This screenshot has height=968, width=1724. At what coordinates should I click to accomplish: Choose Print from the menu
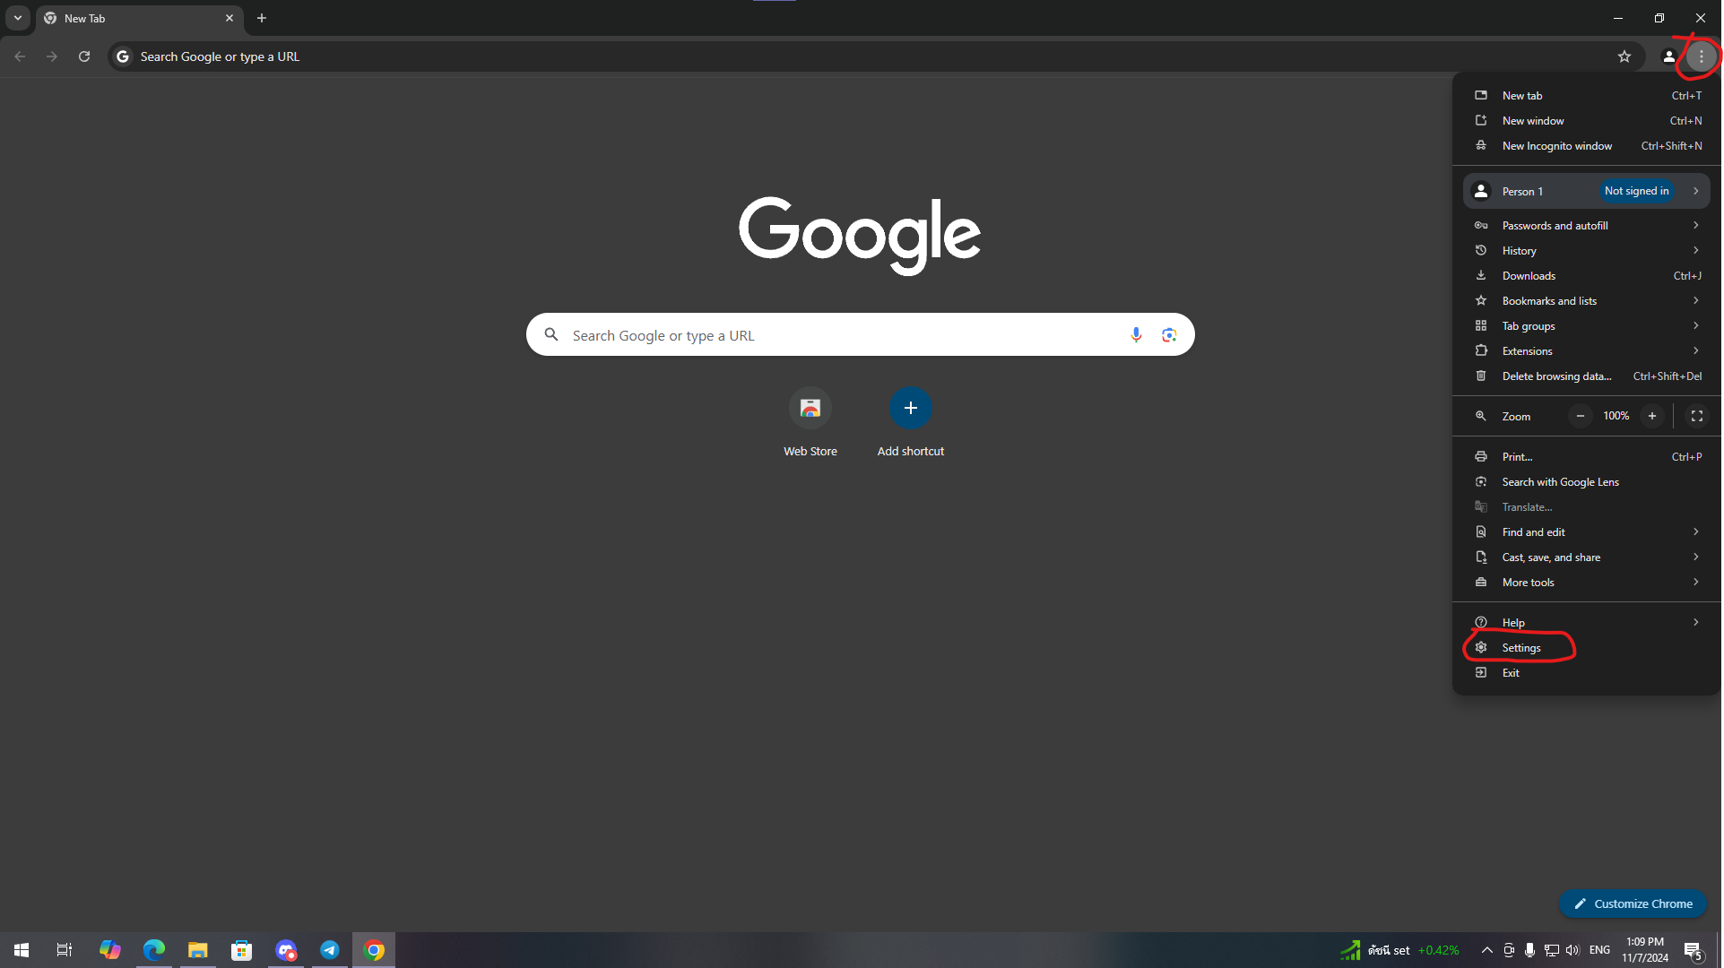click(1588, 457)
